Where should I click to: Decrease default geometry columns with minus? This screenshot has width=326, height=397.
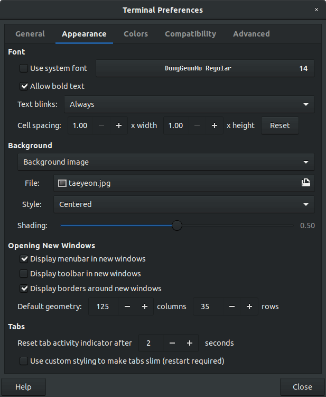127,306
